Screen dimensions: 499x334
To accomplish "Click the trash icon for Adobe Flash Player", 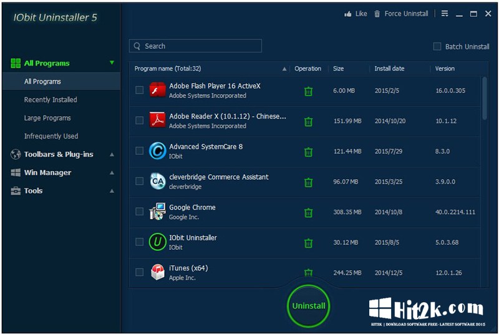I will click(x=308, y=91).
